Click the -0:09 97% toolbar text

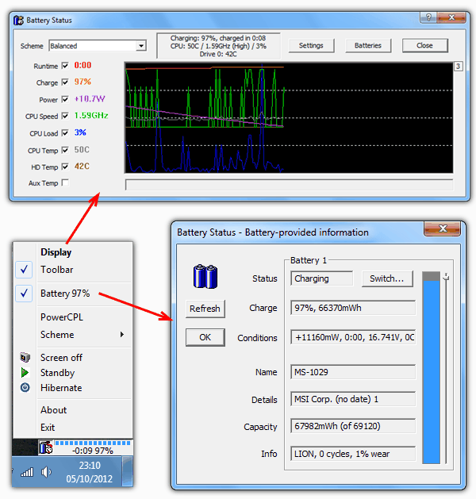(93, 451)
